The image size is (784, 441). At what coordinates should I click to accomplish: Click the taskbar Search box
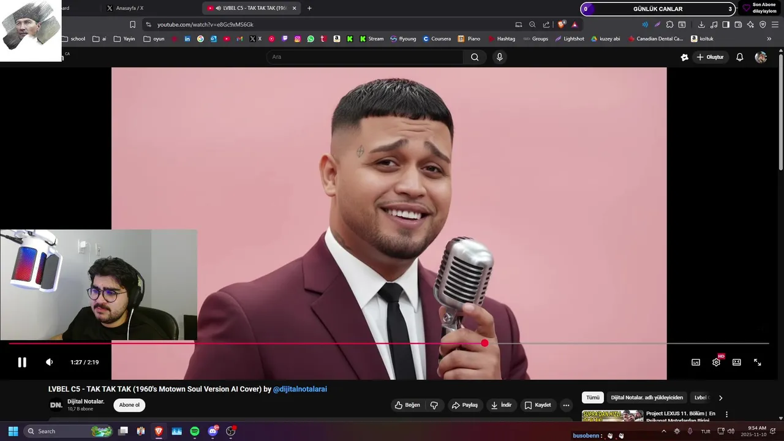[x=69, y=431]
